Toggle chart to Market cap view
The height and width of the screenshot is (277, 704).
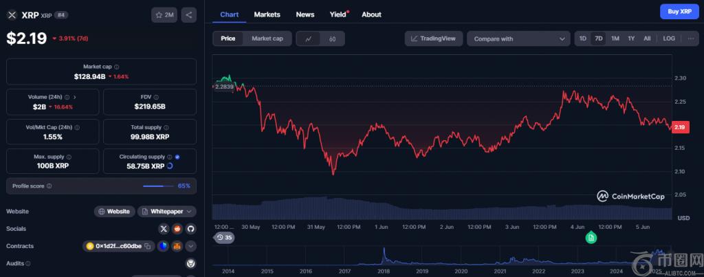pos(267,38)
